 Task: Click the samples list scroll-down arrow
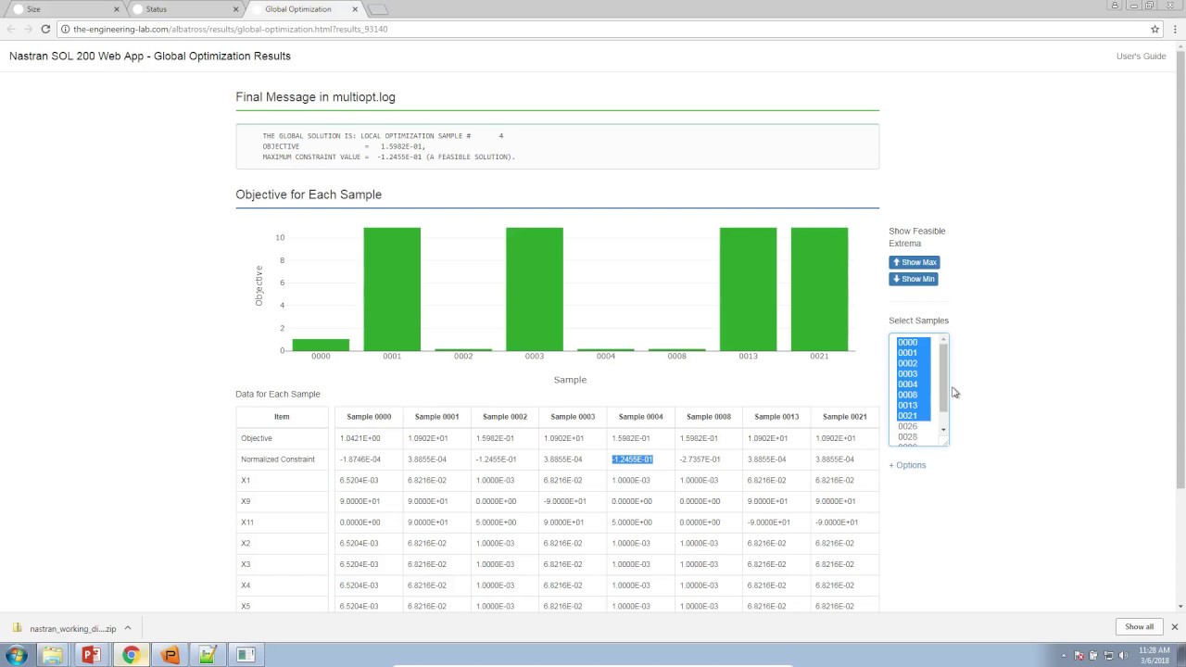click(x=944, y=430)
